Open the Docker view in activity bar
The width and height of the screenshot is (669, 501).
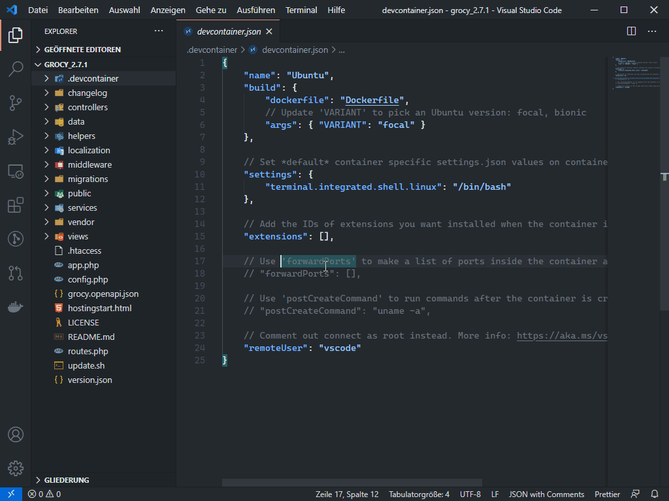click(x=16, y=307)
